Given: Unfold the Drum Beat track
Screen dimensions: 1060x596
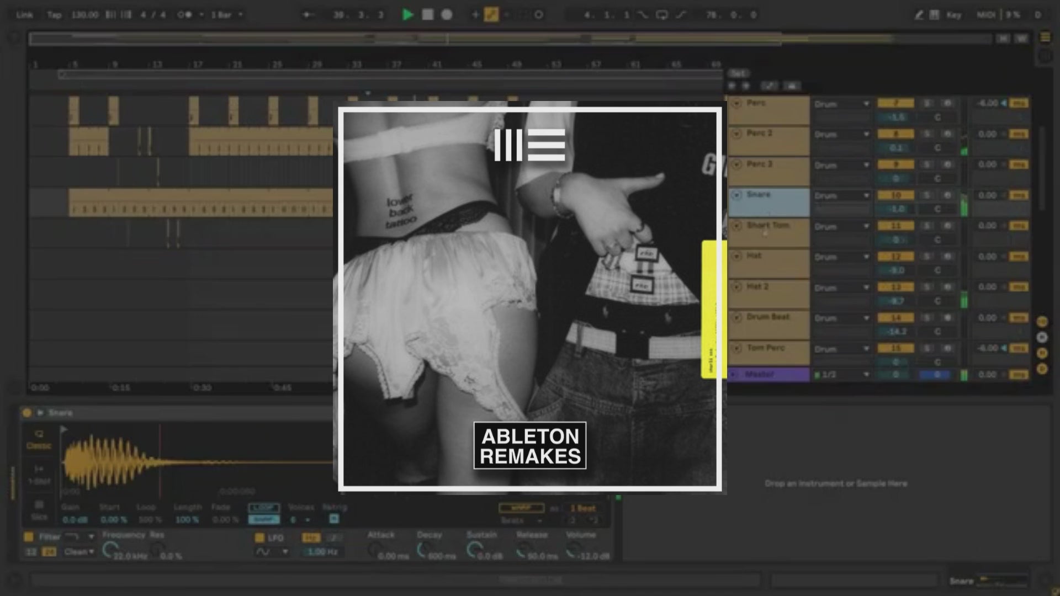Looking at the screenshot, I should pyautogui.click(x=736, y=317).
